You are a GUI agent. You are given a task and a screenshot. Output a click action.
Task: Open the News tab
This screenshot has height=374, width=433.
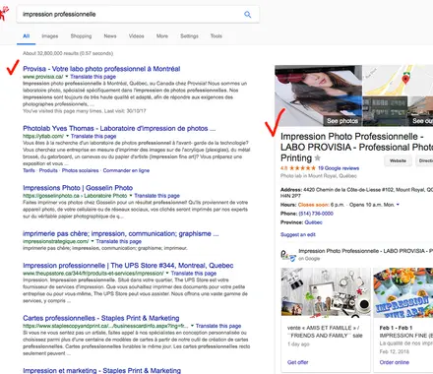[110, 36]
